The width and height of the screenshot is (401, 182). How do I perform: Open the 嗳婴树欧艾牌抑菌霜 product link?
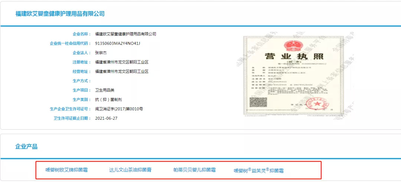[x=66, y=170]
